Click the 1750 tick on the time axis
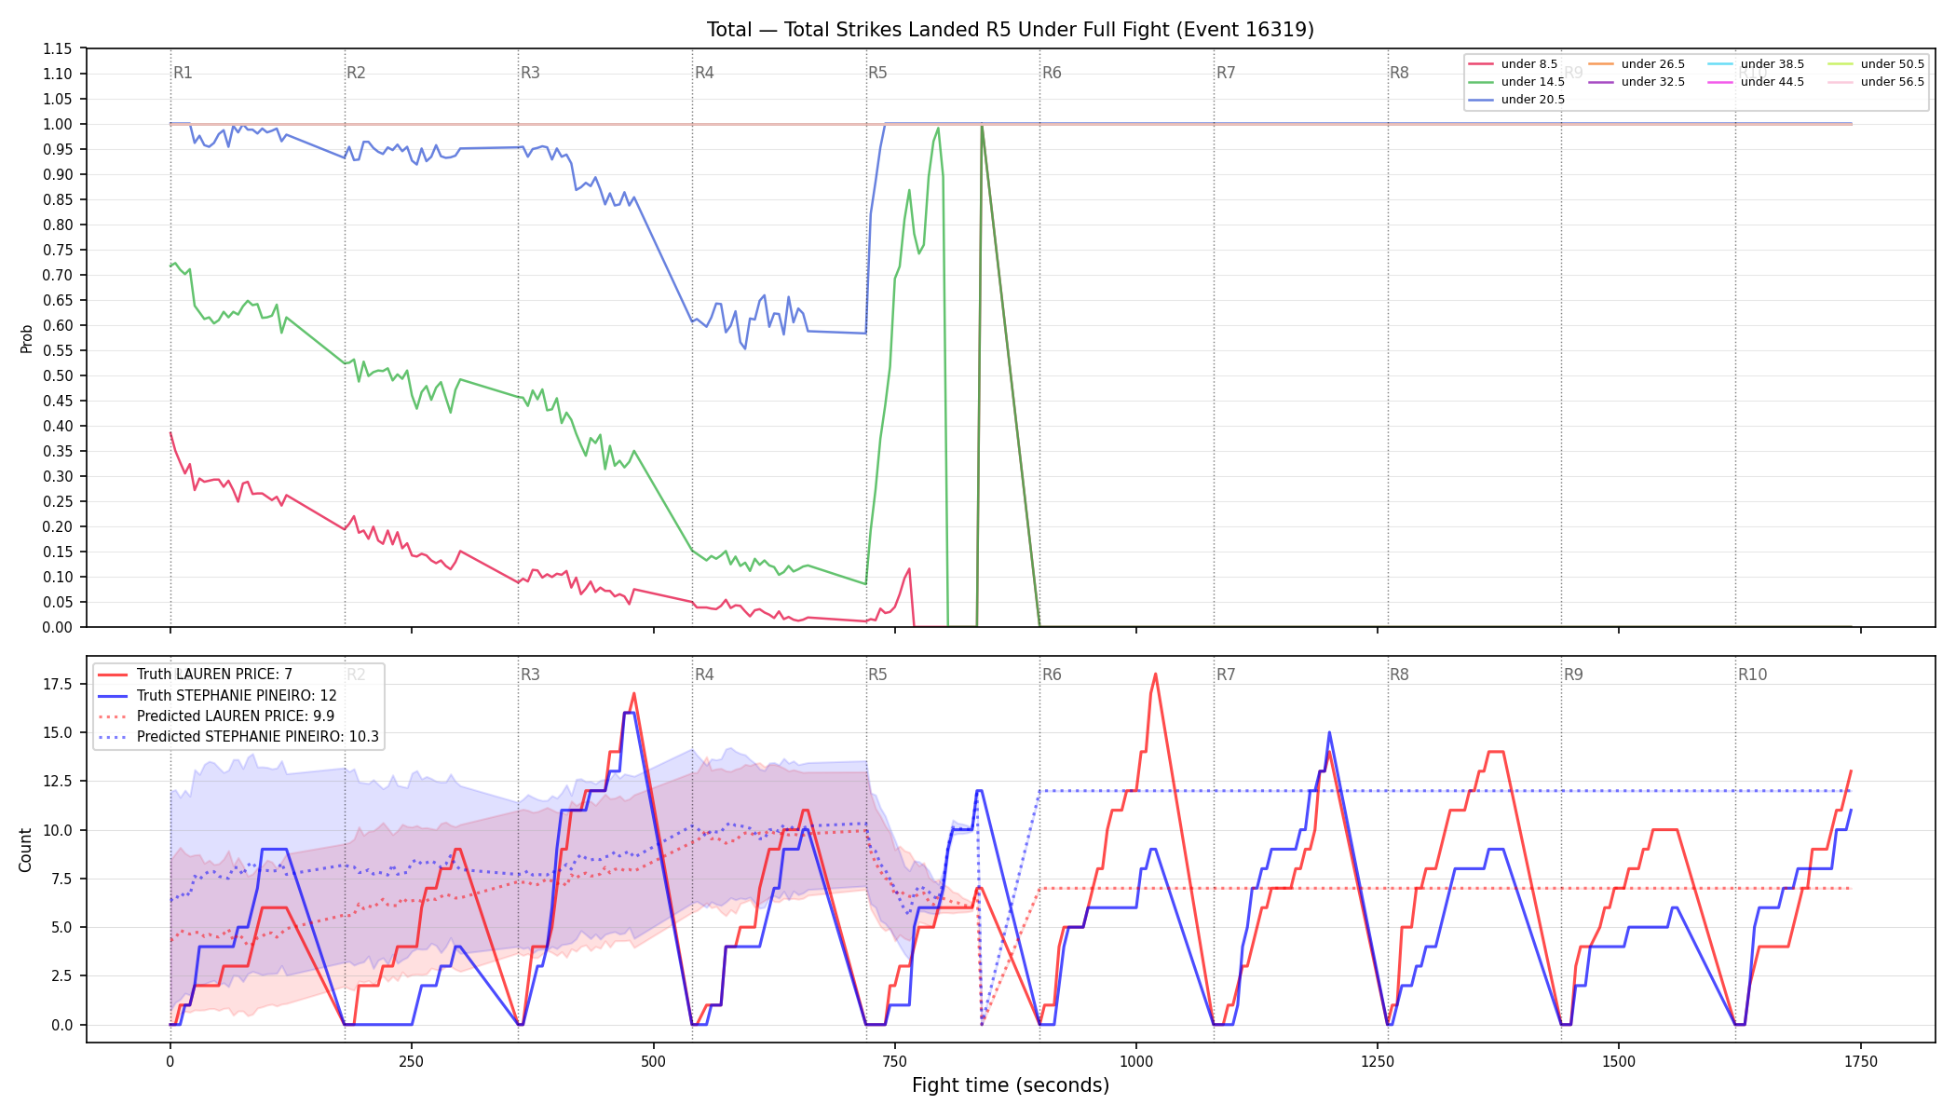The height and width of the screenshot is (1118, 1956). point(1861,1061)
